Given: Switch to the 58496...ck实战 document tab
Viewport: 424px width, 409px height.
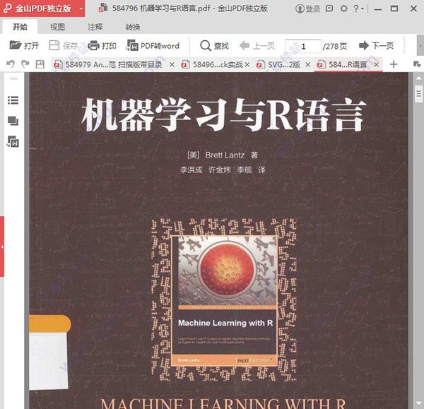Looking at the screenshot, I should click(212, 64).
